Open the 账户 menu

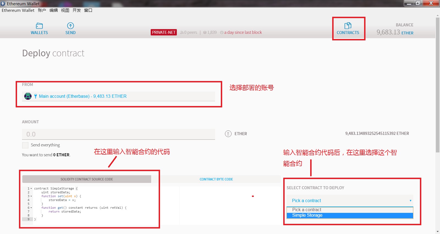42,10
